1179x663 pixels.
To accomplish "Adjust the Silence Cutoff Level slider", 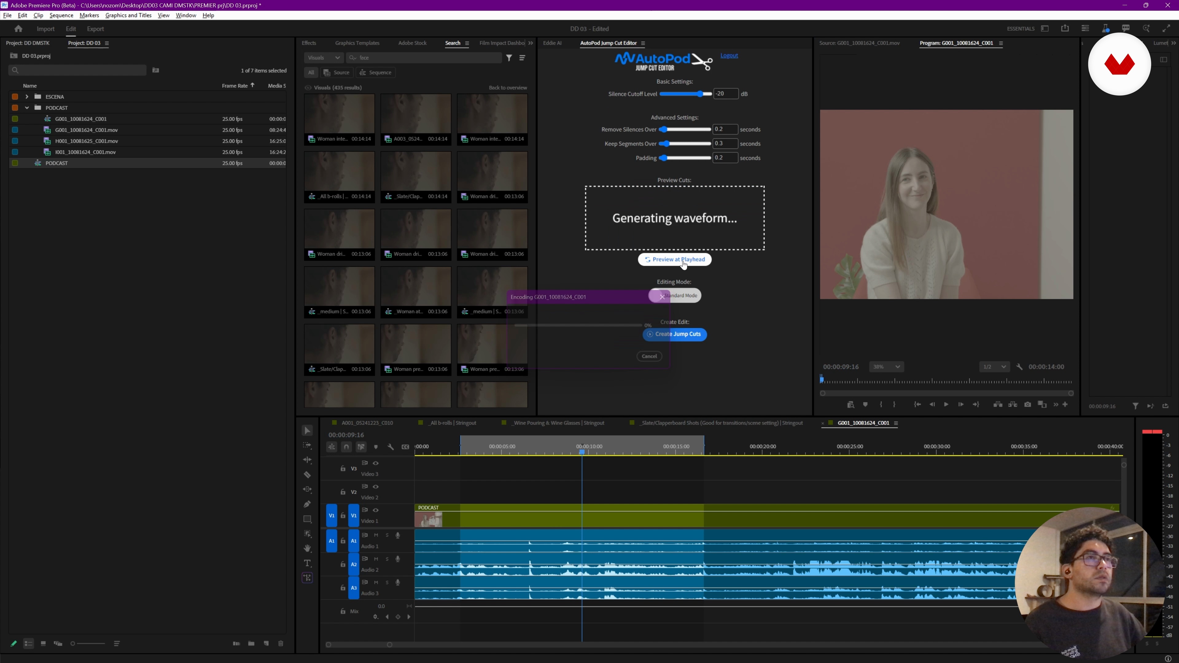I will click(685, 94).
